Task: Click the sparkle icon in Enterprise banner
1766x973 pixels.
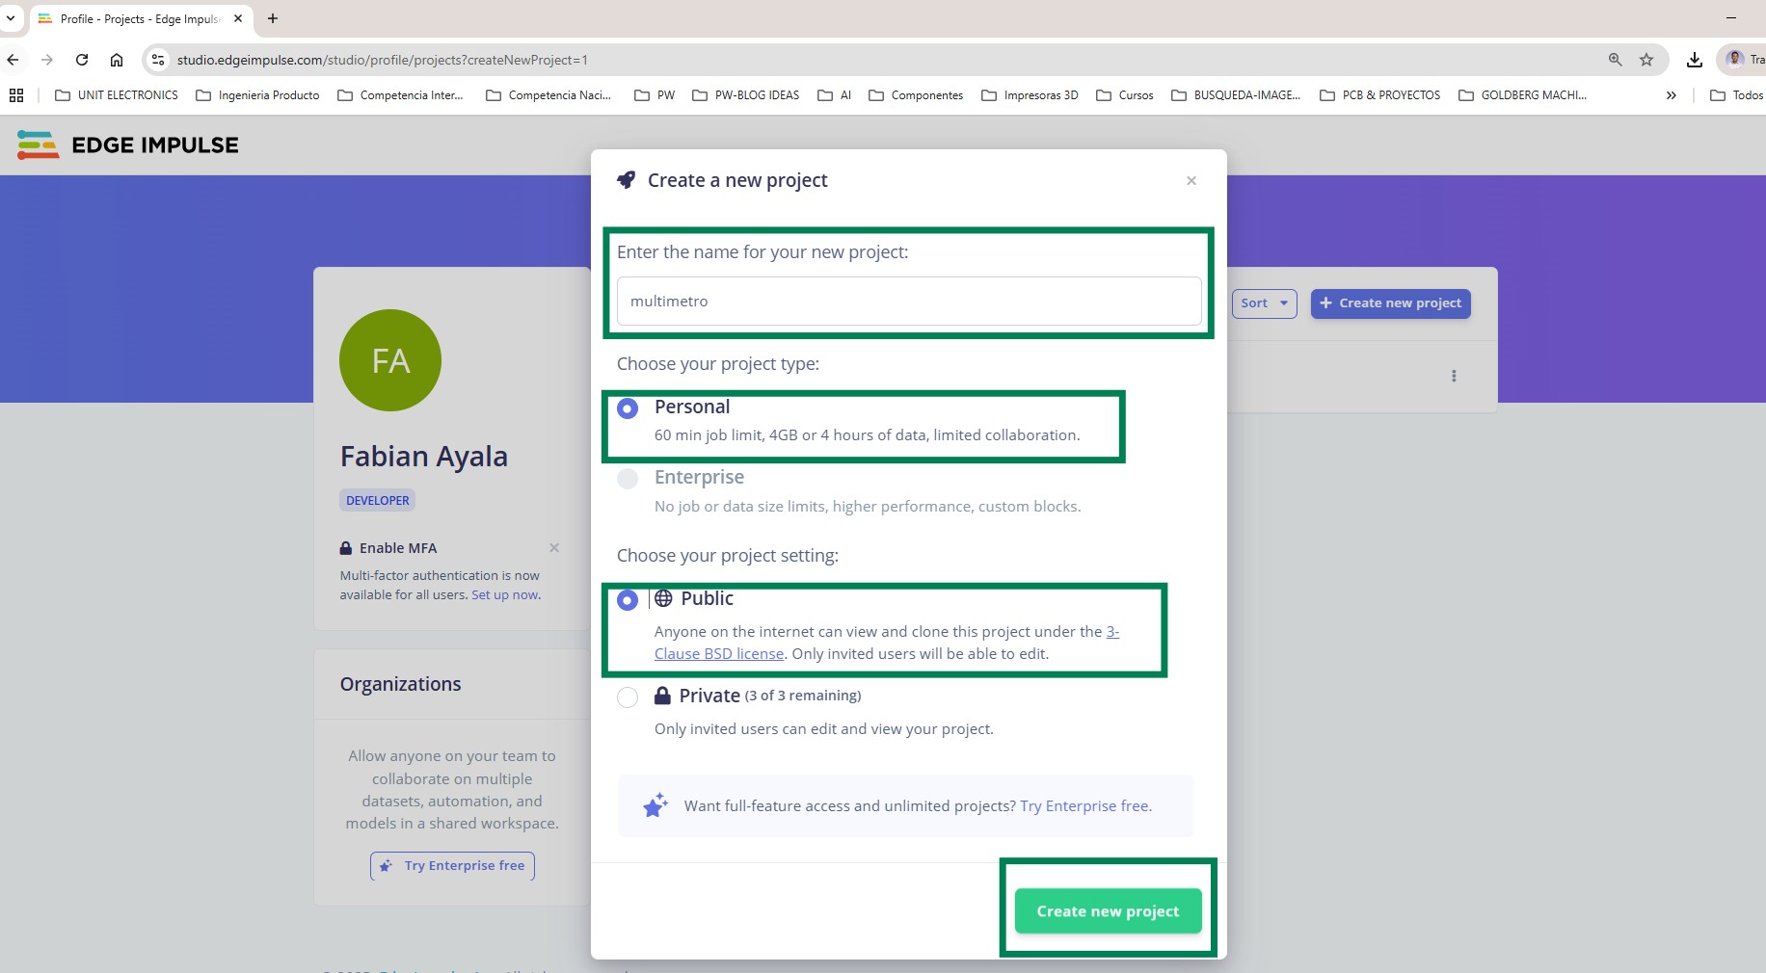Action: click(656, 805)
